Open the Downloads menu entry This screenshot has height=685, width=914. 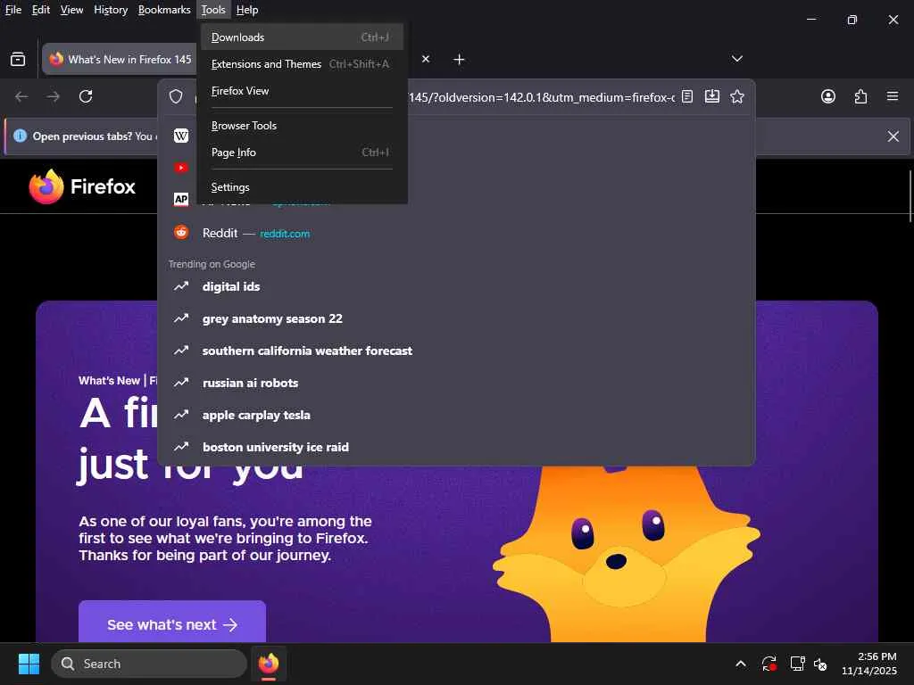coord(302,37)
